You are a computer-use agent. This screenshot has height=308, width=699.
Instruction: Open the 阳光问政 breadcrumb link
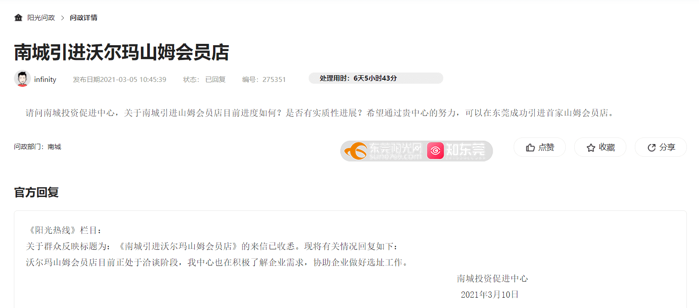pyautogui.click(x=41, y=18)
